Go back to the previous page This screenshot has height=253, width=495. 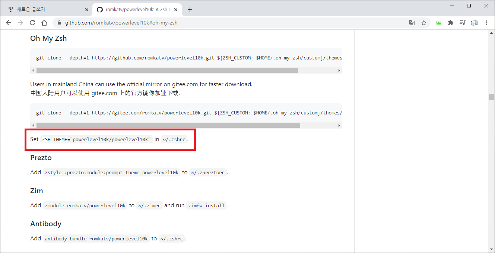9,23
